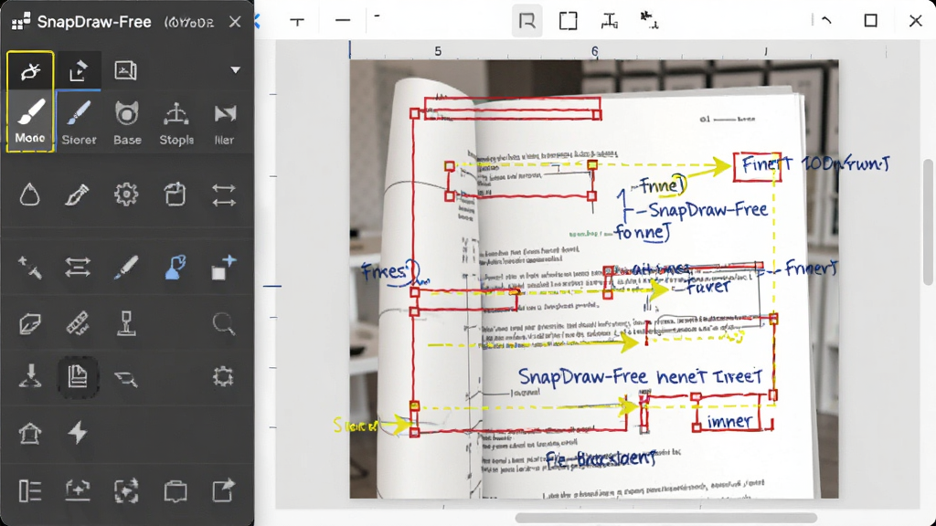Screen dimensions: 936x526
Task: Click the tilted tag pointer tool
Action: coord(126,378)
